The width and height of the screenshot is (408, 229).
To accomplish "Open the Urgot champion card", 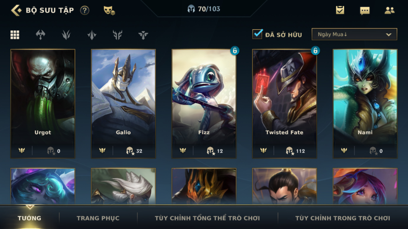I will pyautogui.click(x=43, y=104).
